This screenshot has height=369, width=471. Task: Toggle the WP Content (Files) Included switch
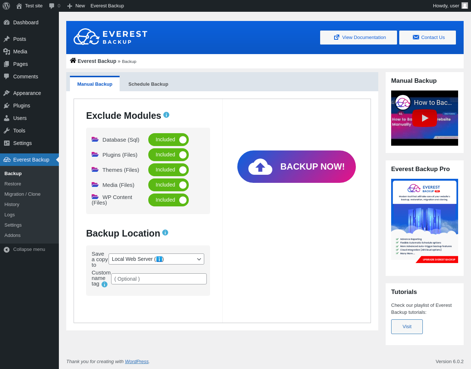169,200
